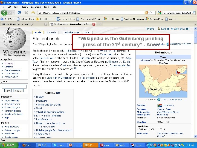Screen dimensions: 197x148
Task: Open the address bar history dropdown
Action: coord(154,13)
